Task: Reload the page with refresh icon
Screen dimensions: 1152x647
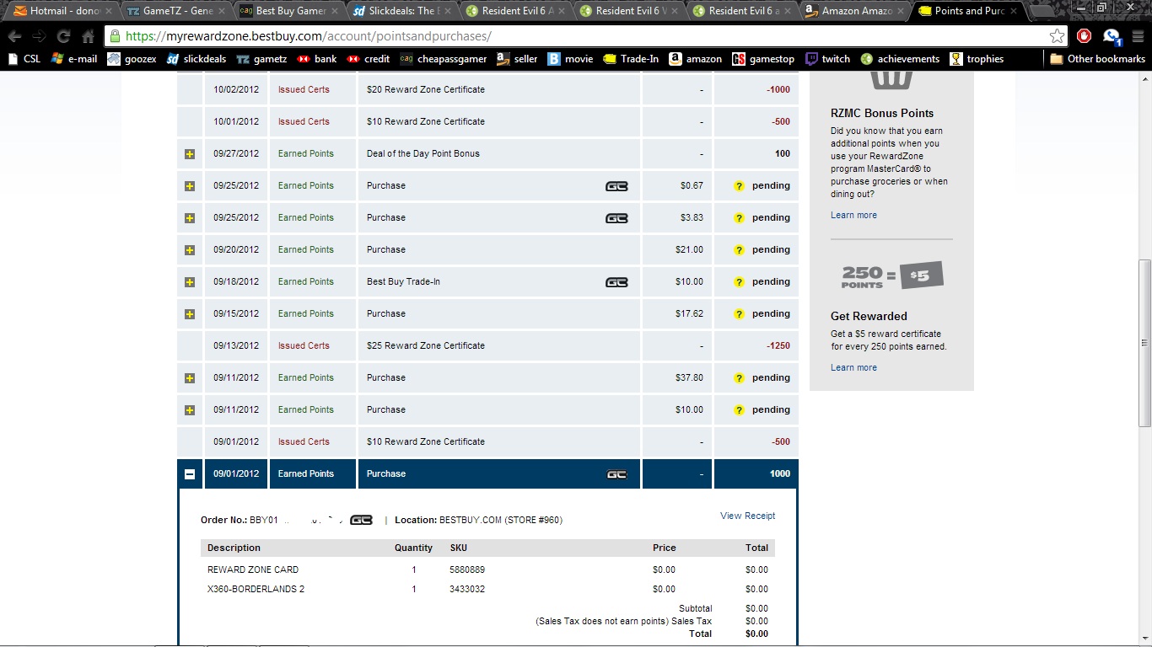Action: (63, 36)
